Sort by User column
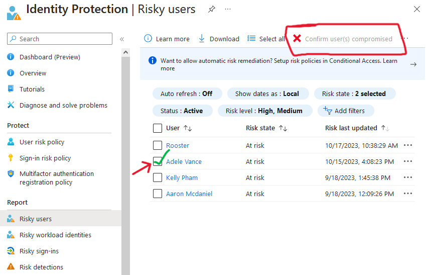Image resolution: width=429 pixels, height=275 pixels. (179, 128)
